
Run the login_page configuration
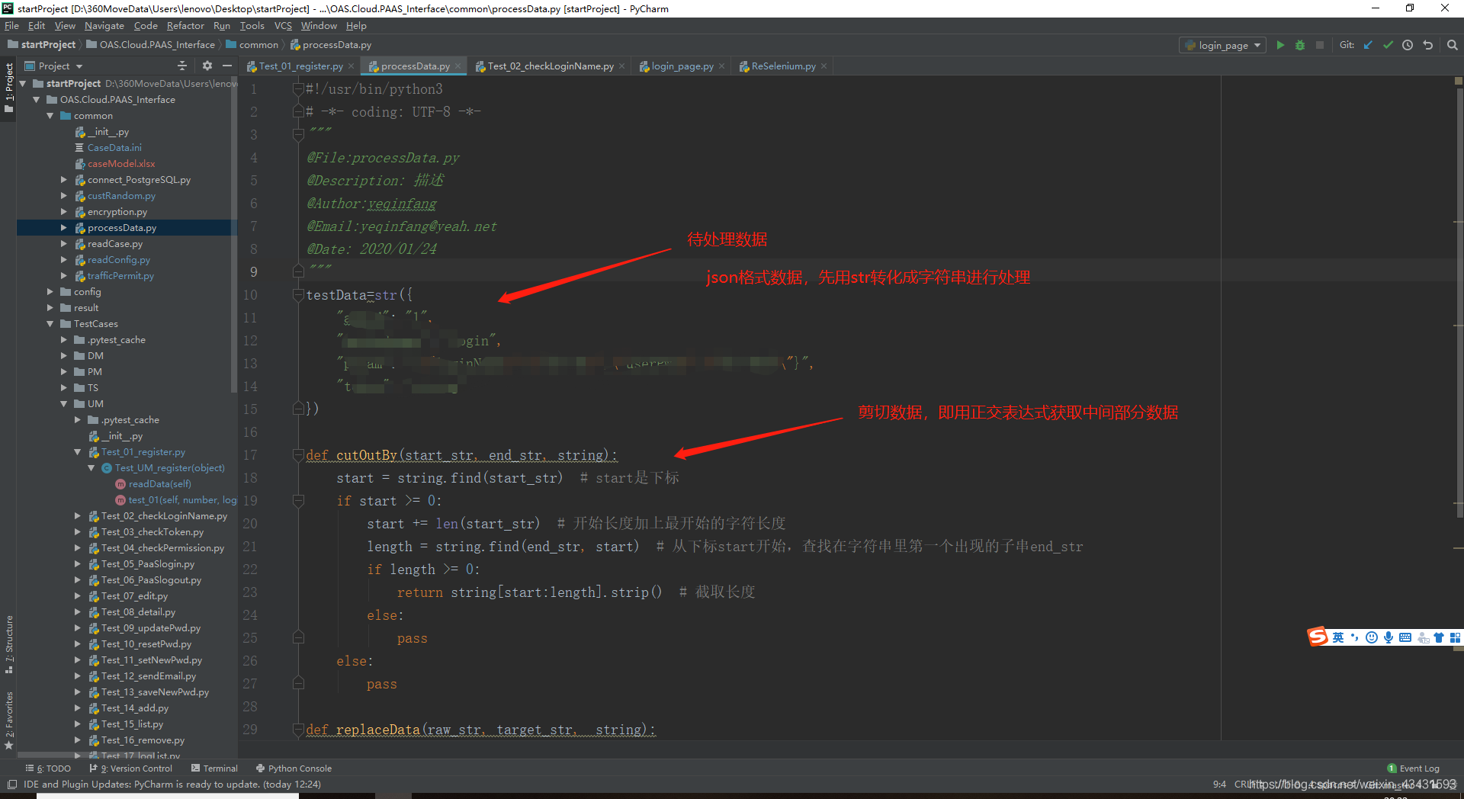pos(1280,45)
